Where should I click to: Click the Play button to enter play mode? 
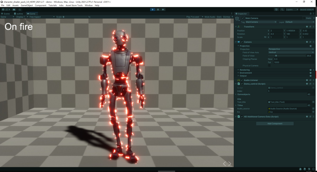click(153, 9)
